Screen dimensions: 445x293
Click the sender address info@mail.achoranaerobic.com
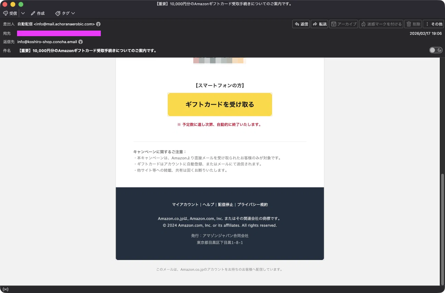(64, 24)
